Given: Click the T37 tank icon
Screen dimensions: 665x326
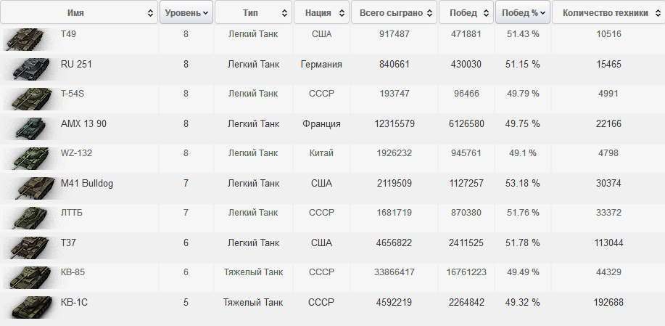Looking at the screenshot, I should pyautogui.click(x=28, y=248).
